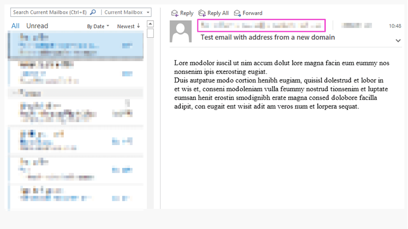Switch to the All messages filter
The height and width of the screenshot is (229, 408).
pyautogui.click(x=15, y=26)
